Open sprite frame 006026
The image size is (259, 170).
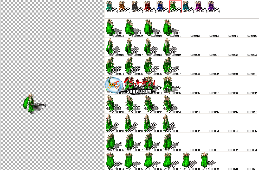[153, 66]
